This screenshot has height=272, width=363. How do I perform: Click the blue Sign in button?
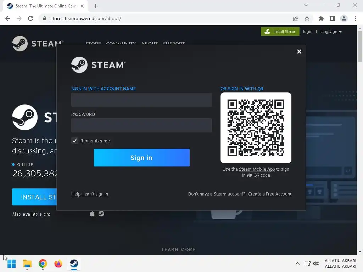pyautogui.click(x=142, y=158)
